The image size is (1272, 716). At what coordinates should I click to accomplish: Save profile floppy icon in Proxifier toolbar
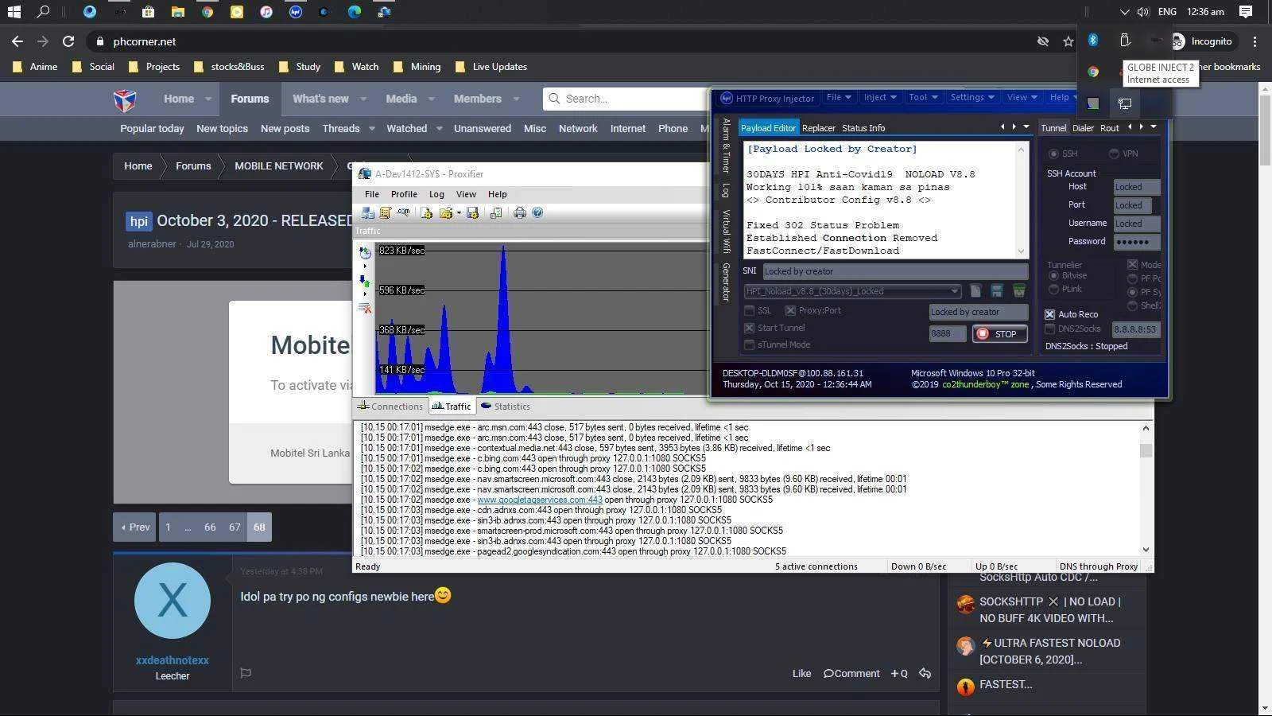(x=472, y=212)
